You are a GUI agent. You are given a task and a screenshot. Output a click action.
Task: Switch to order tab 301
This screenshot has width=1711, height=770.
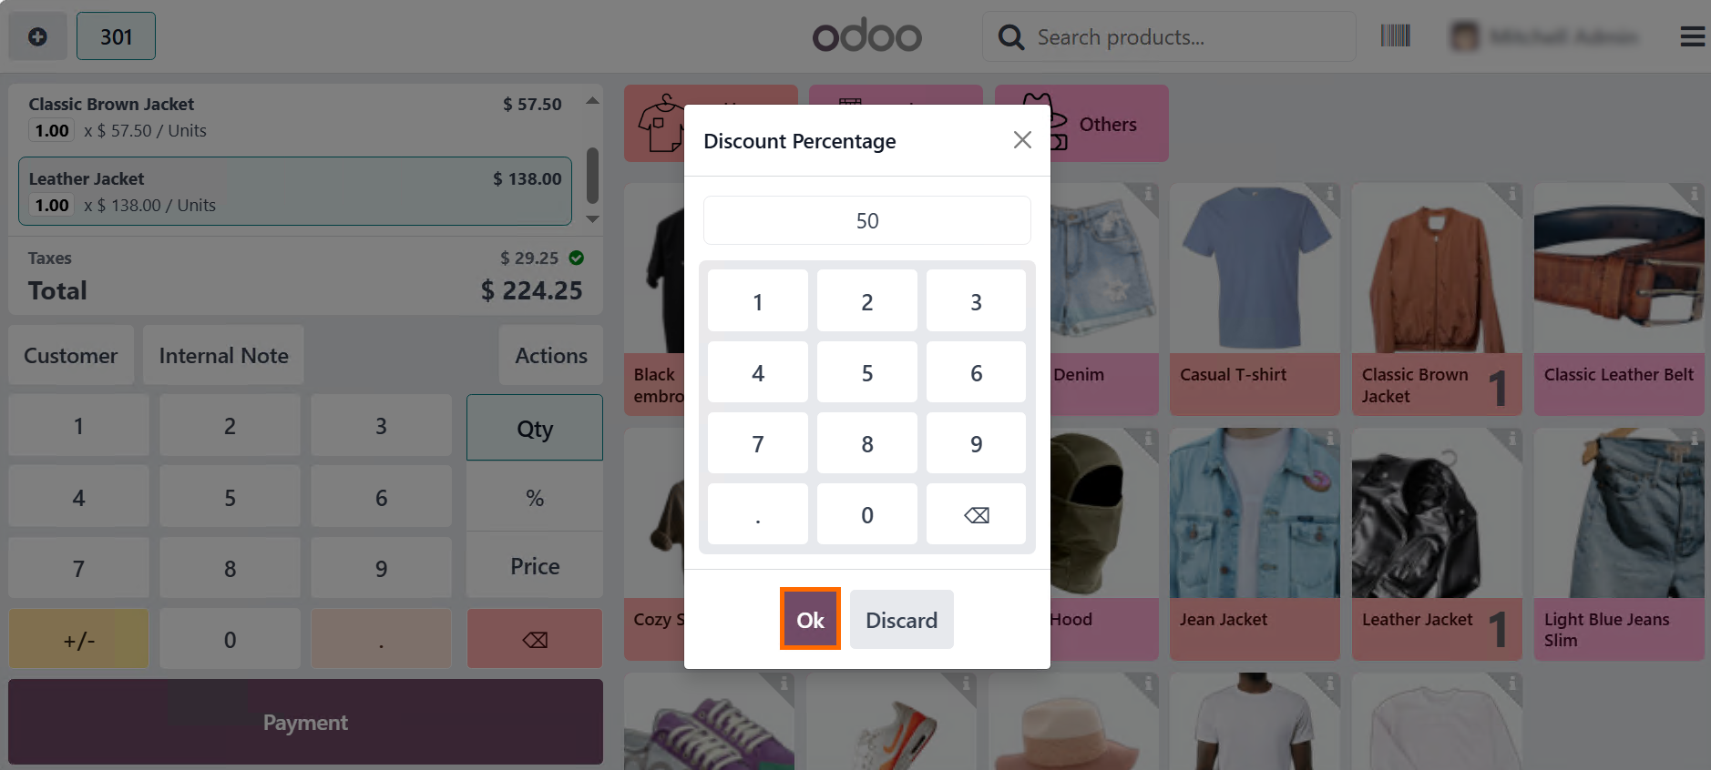coord(116,36)
